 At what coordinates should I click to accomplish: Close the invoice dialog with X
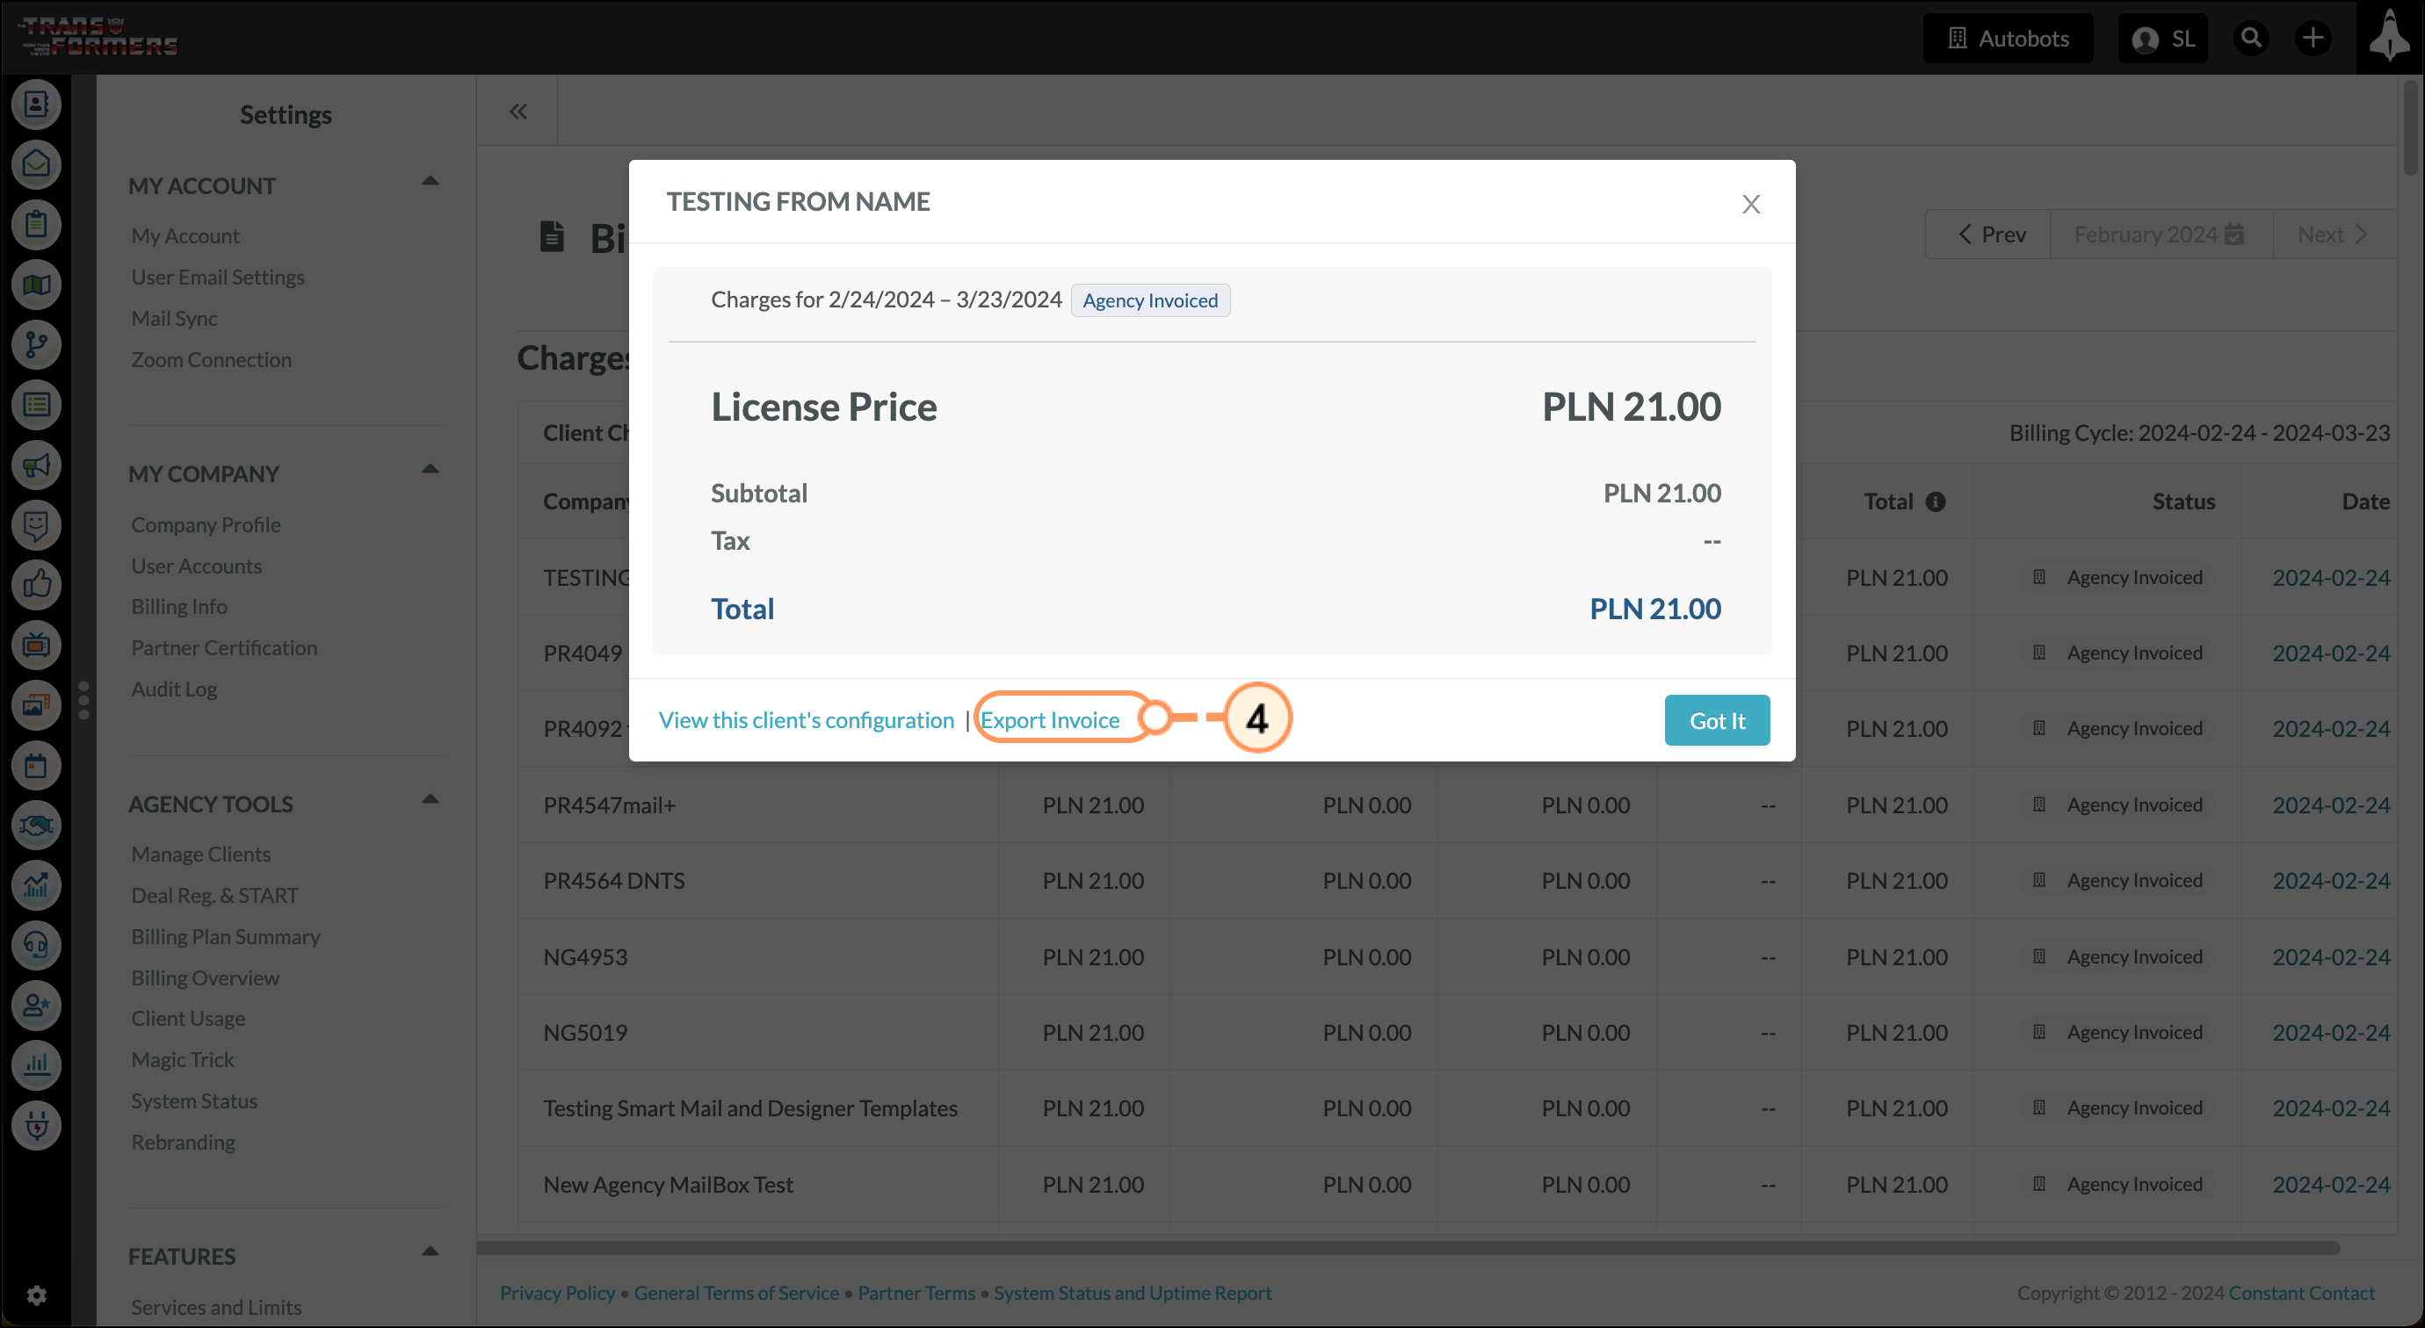(1751, 205)
